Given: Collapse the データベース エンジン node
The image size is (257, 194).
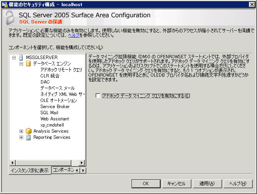Looking at the screenshot, I should pos(21,64).
